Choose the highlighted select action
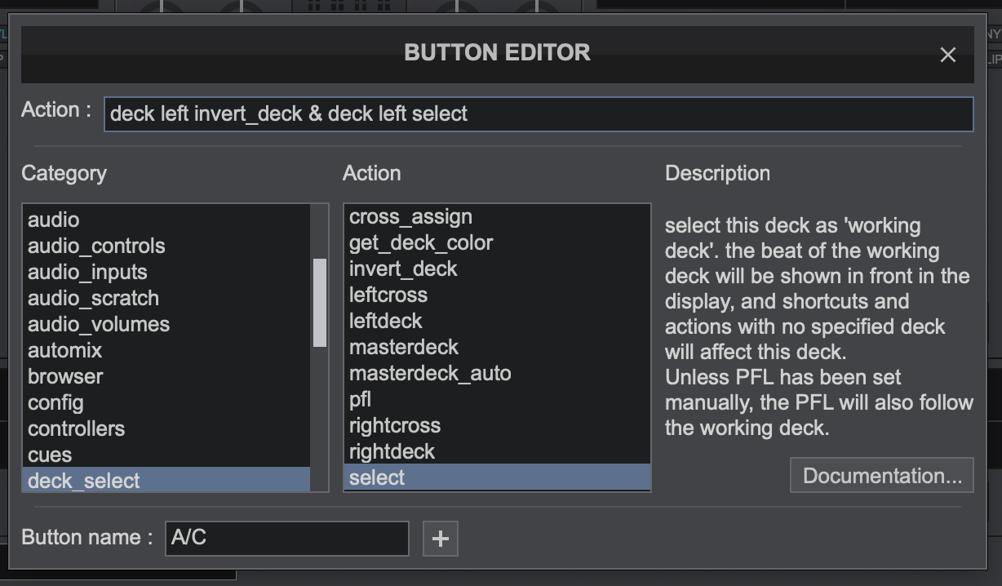Viewport: 1002px width, 586px height. coord(497,477)
